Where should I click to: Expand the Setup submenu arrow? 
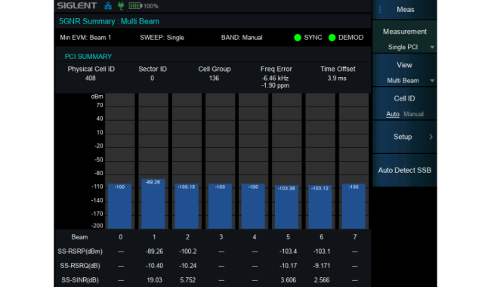431,137
